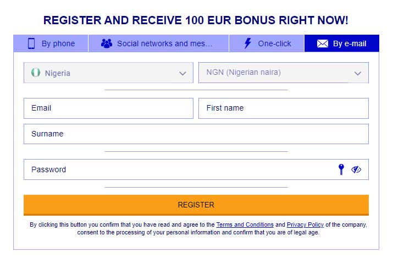
Task: Toggle password visibility with eye icon
Action: (x=356, y=169)
